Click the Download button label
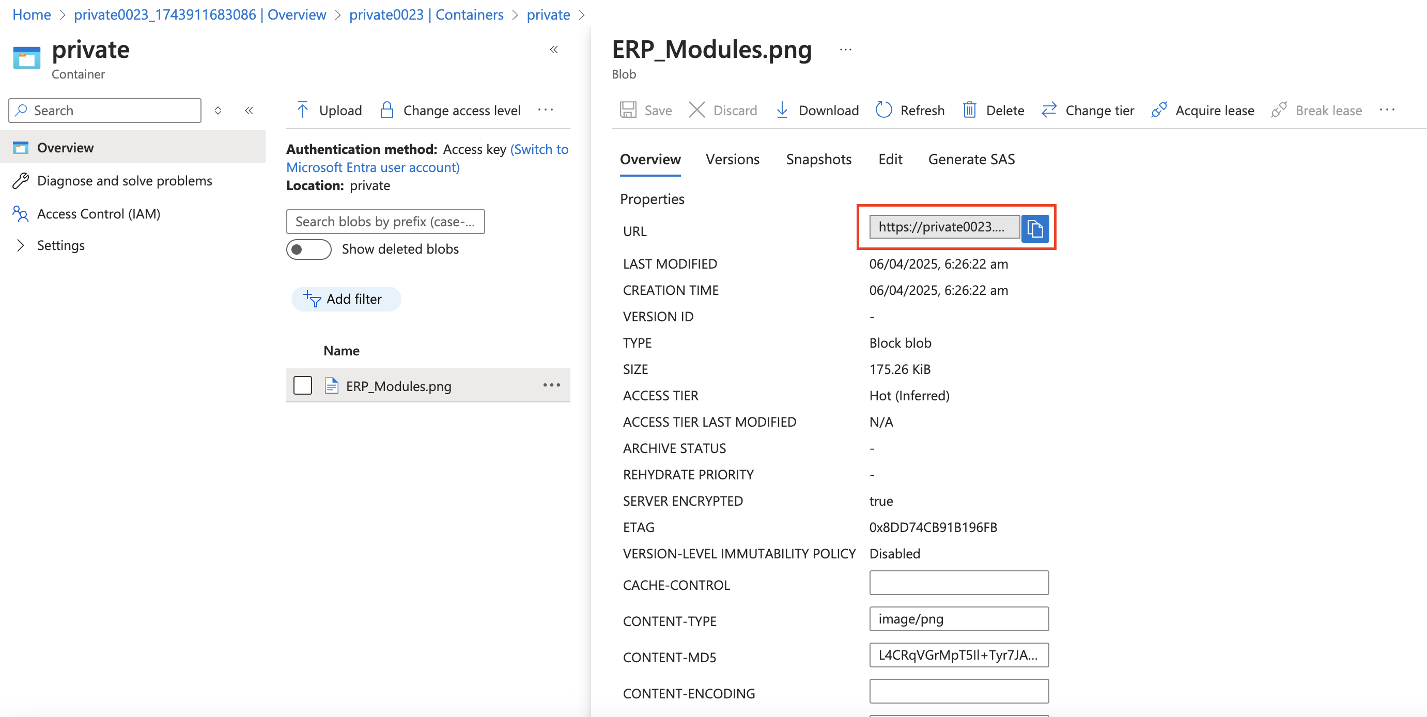 pos(828,110)
